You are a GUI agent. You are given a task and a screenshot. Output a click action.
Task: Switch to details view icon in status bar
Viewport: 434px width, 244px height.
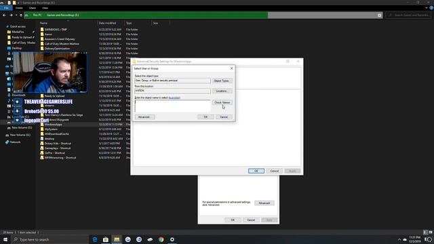pos(425,232)
